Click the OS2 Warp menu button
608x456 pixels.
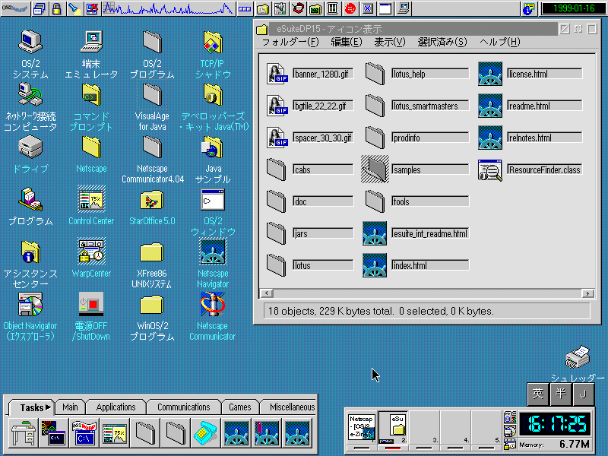(x=14, y=8)
